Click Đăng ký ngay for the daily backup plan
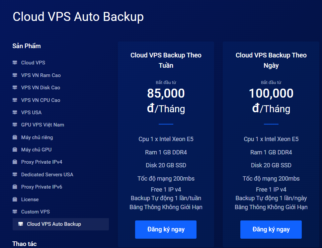This screenshot has width=322, height=248. (271, 229)
